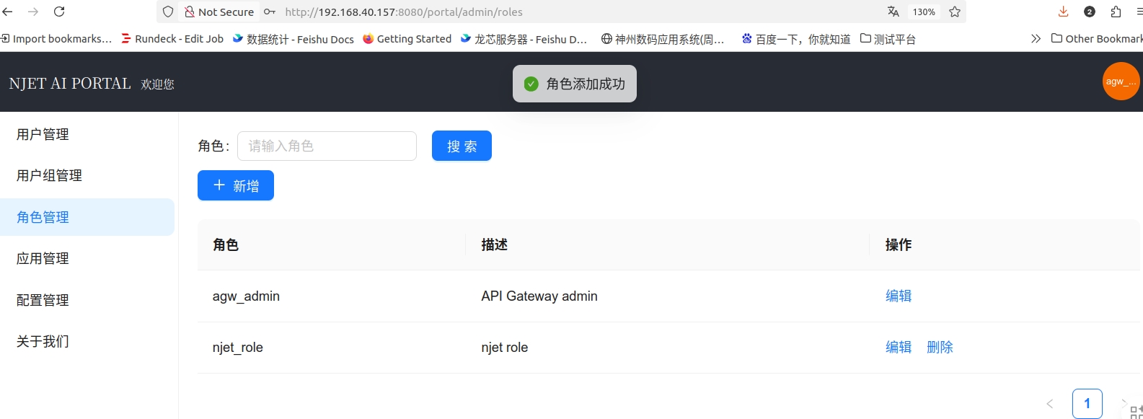This screenshot has height=419, width=1143.
Task: Select 用户组管理 in the sidebar
Action: coord(49,175)
